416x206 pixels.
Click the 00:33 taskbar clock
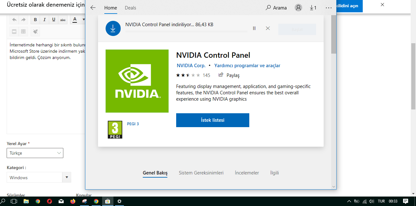393,201
